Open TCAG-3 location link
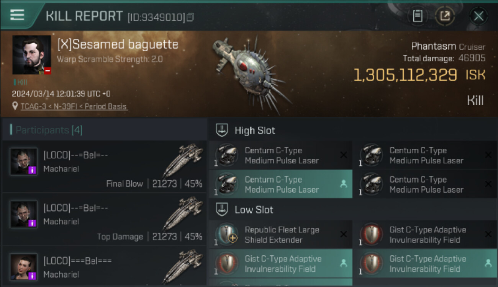This screenshot has height=287, width=498. click(x=74, y=107)
